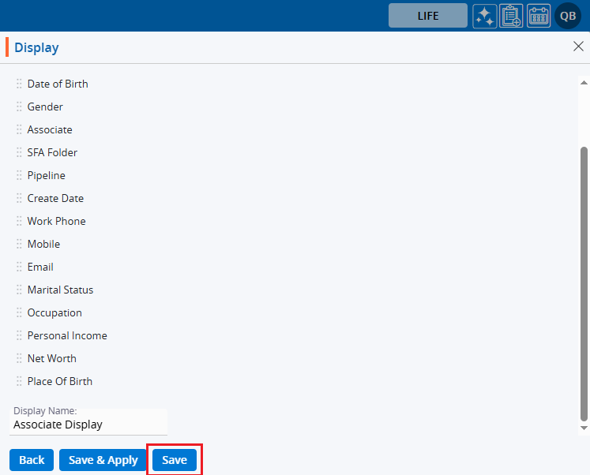Image resolution: width=590 pixels, height=475 pixels.
Task: Close the Display panel
Action: click(x=578, y=47)
